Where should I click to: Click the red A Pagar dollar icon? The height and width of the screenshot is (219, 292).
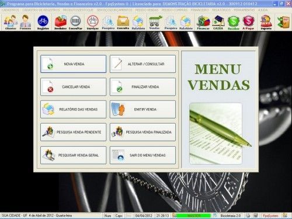pos(248,22)
